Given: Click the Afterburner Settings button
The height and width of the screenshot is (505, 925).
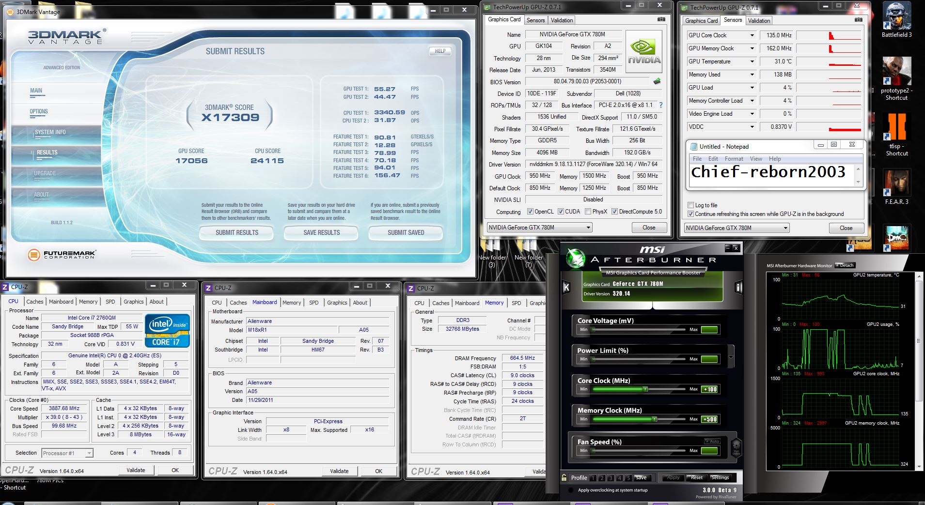Looking at the screenshot, I should [720, 477].
